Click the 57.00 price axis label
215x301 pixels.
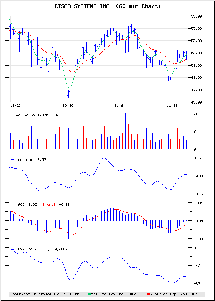point(197,29)
